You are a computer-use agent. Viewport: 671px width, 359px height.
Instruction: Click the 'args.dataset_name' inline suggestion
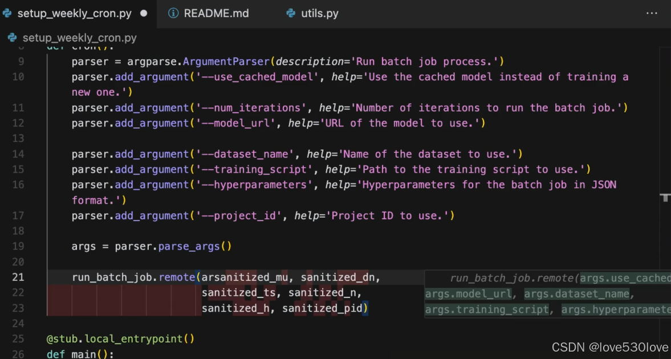click(577, 294)
